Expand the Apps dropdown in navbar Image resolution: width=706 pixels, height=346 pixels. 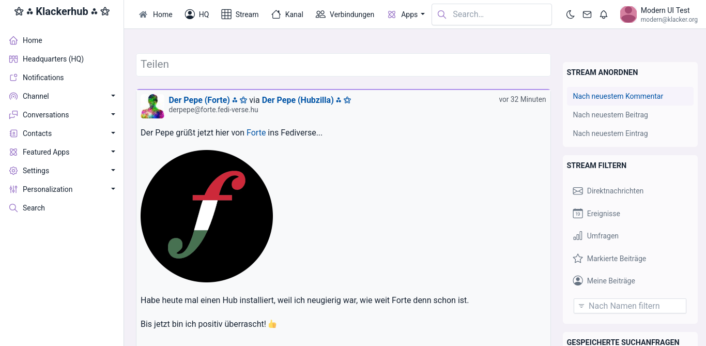(x=406, y=14)
